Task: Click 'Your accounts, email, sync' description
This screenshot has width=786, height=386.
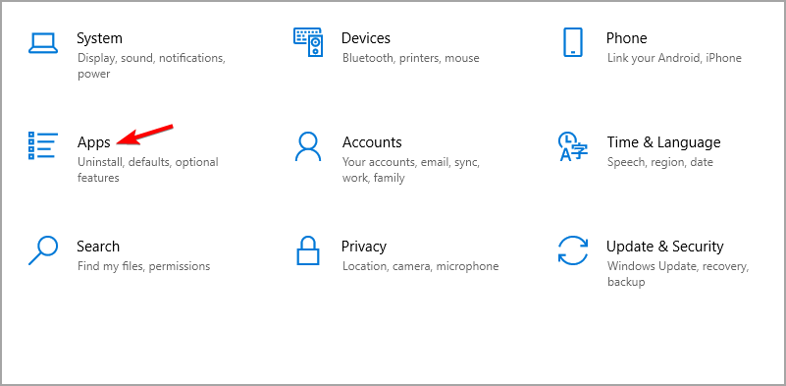Action: 411,170
